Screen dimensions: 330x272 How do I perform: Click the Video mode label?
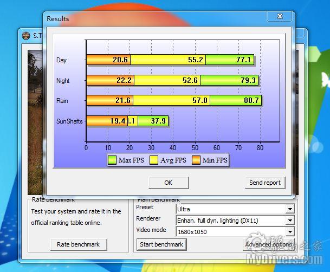click(x=151, y=230)
